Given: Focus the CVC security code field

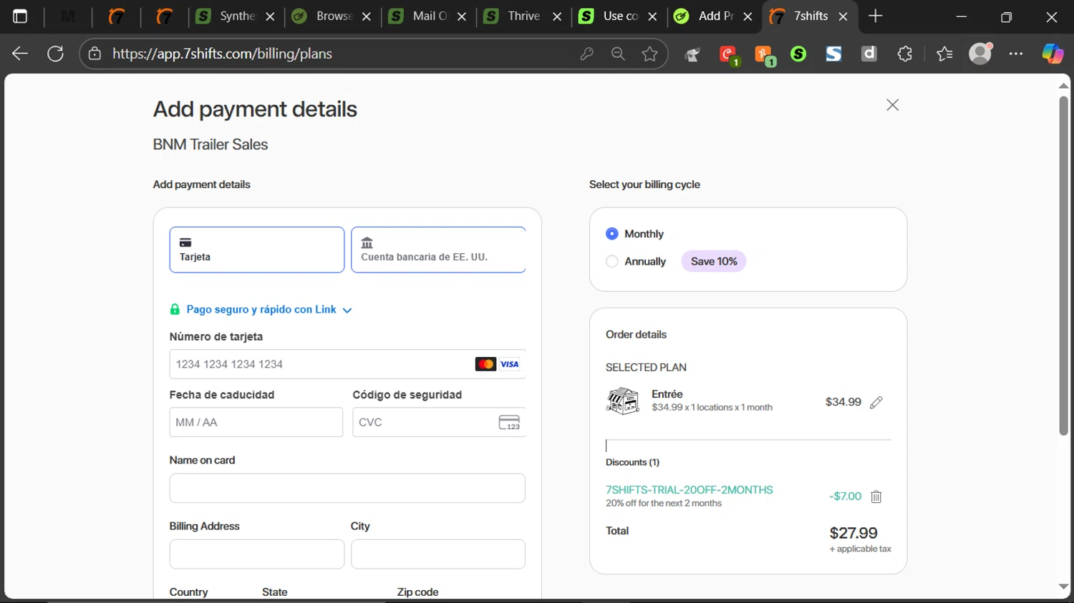Looking at the screenshot, I should pyautogui.click(x=439, y=422).
